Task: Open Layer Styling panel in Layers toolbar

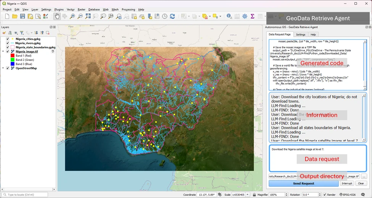Action: [x=4, y=33]
